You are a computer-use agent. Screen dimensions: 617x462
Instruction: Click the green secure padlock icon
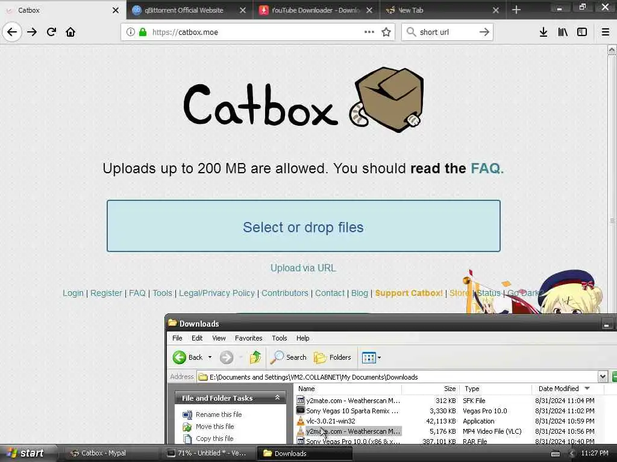point(143,32)
